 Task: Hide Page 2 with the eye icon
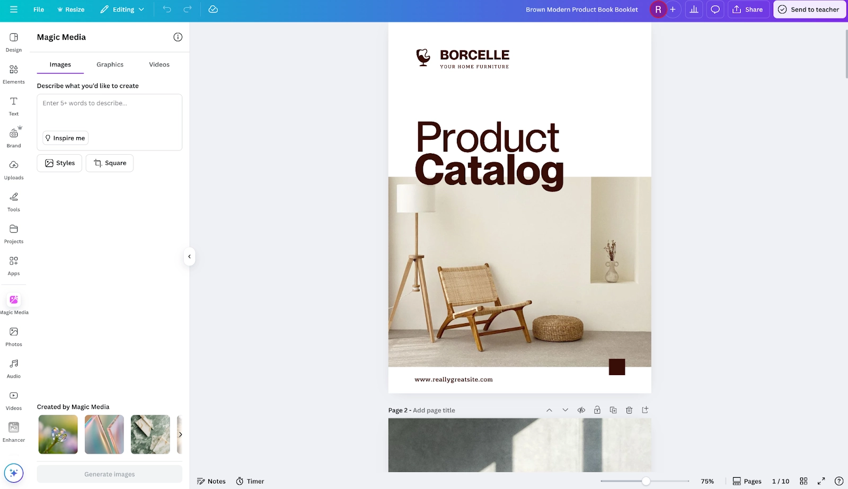[581, 410]
